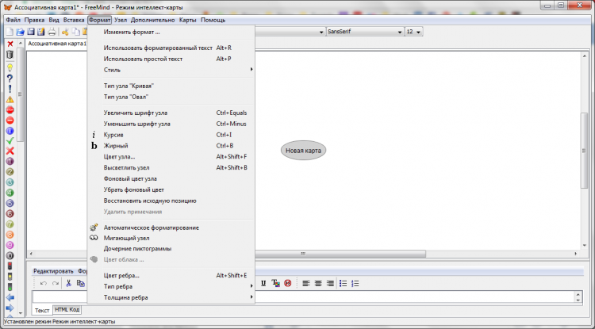Cut with scissors icon in main toolbar
Screen dimensions: 595x329
click(65, 32)
